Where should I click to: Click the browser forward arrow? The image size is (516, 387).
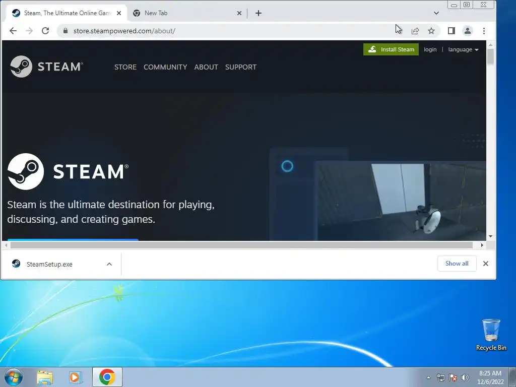click(29, 31)
